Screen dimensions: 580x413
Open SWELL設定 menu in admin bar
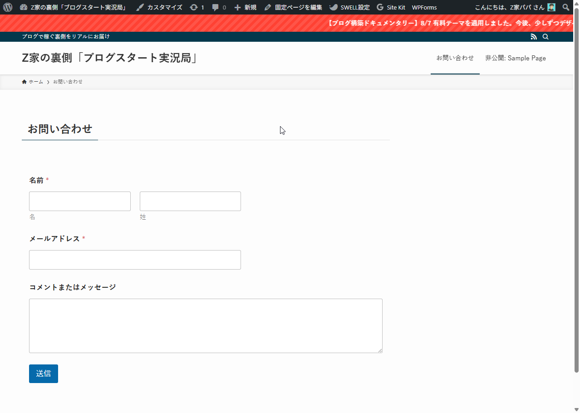pyautogui.click(x=349, y=7)
